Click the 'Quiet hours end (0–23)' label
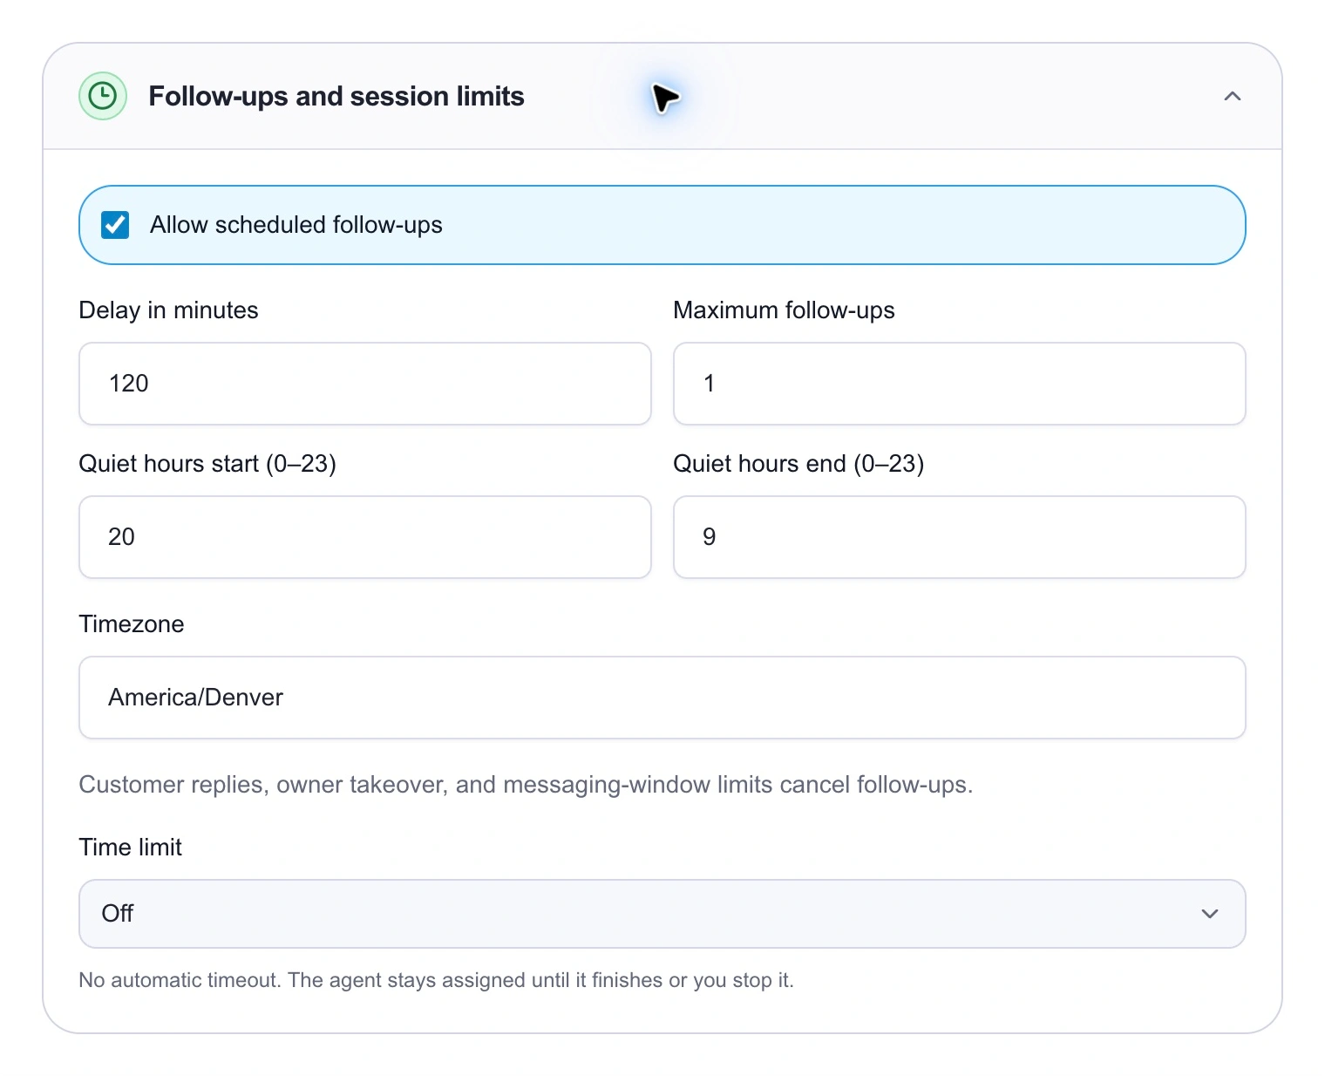 798,464
